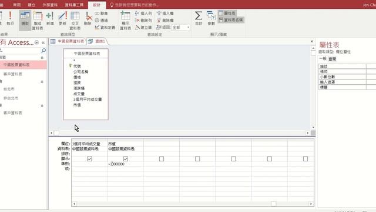Check the 顯示 box in fifth grid column
376x212 pixels.
click(233, 159)
